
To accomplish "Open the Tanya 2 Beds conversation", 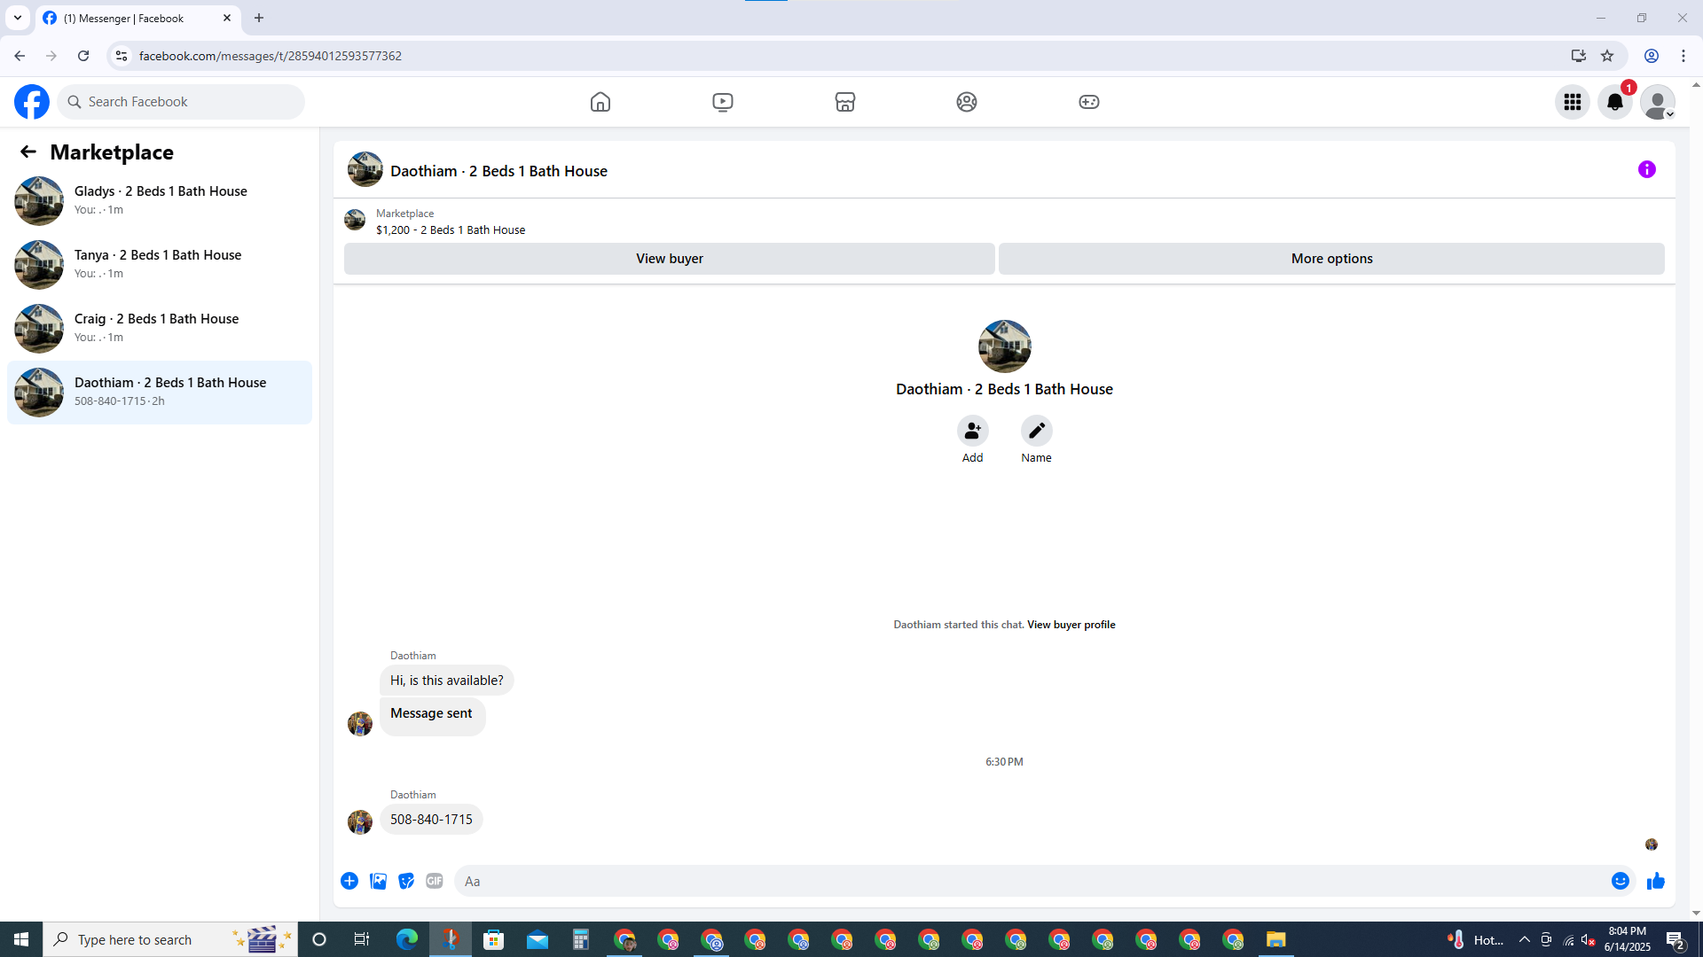I will pyautogui.click(x=160, y=264).
